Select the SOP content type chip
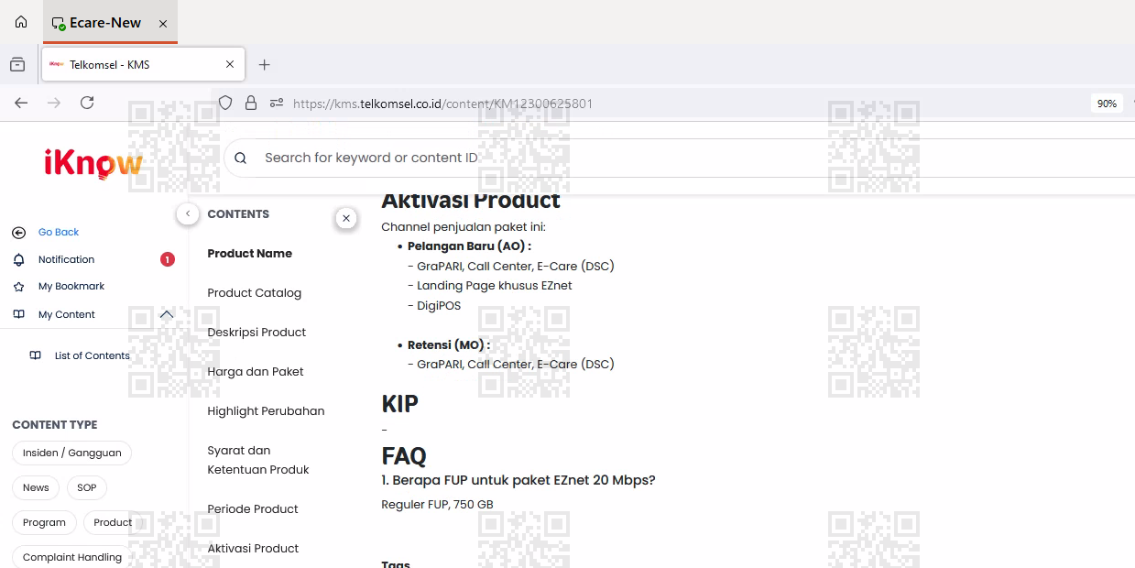Viewport: 1135px width, 568px height. click(87, 487)
